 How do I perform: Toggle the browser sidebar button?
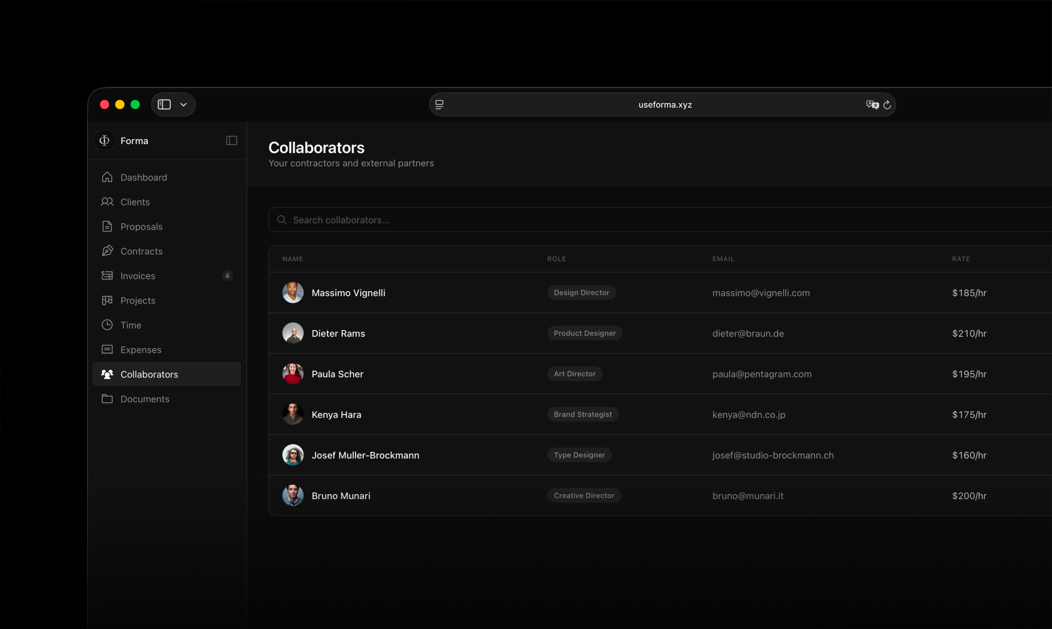tap(164, 105)
